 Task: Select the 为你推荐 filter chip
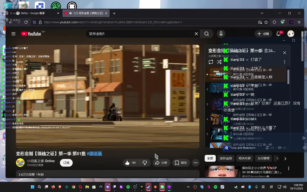coord(263,158)
